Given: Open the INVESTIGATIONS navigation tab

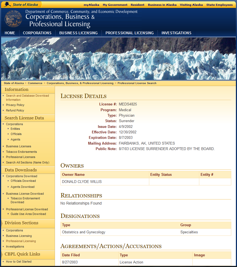Looking at the screenshot, I should pos(176,33).
